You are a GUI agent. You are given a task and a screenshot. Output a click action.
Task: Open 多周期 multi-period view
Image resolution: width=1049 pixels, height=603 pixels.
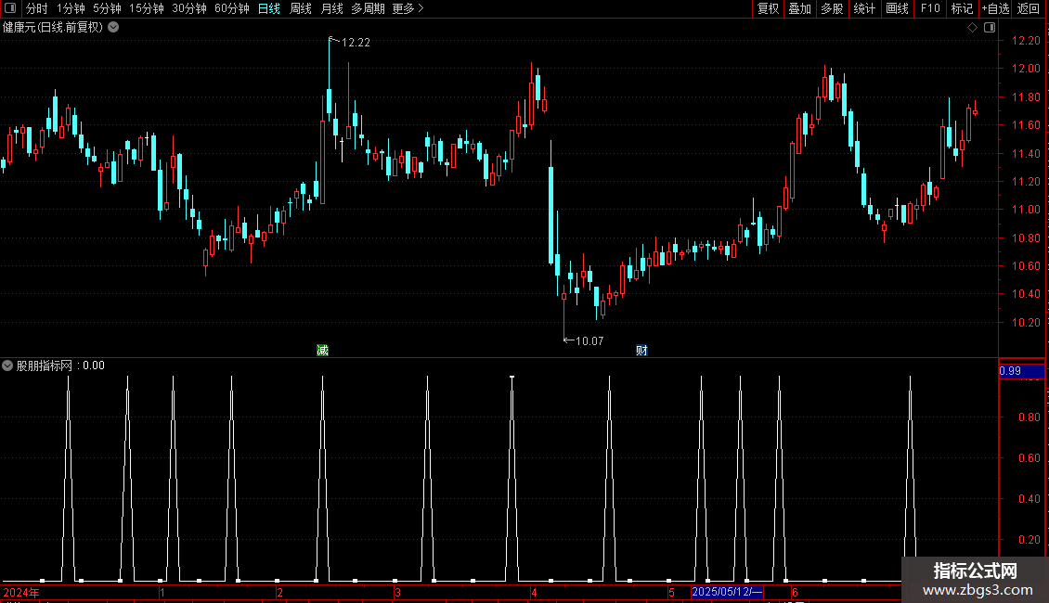click(x=368, y=8)
